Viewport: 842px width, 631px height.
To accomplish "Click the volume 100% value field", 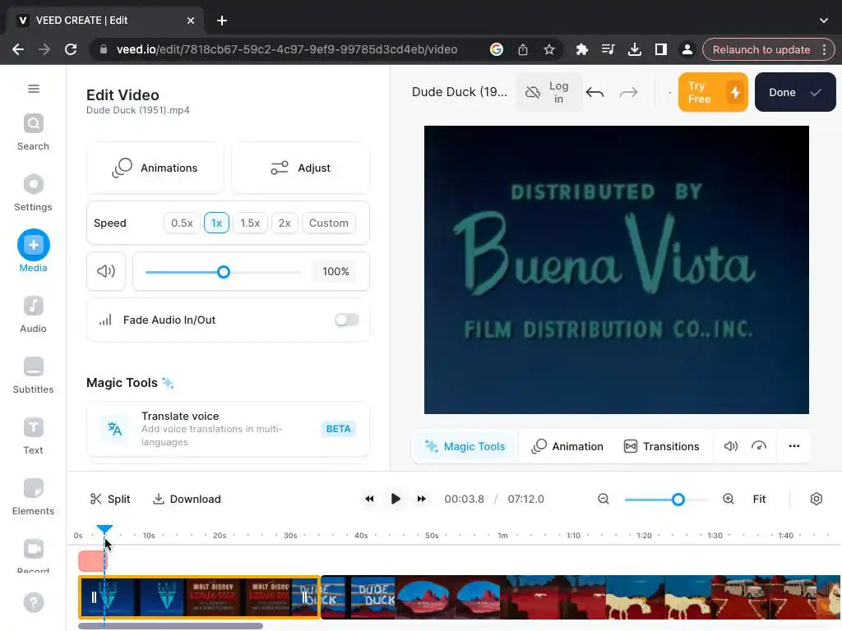I will 335,271.
